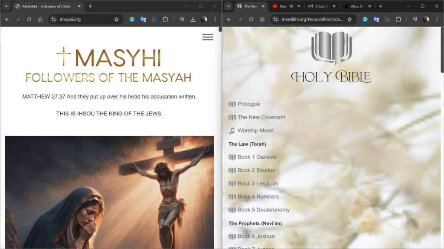Mute audio on the YouTube tab
The height and width of the screenshot is (249, 444).
coord(291,6)
